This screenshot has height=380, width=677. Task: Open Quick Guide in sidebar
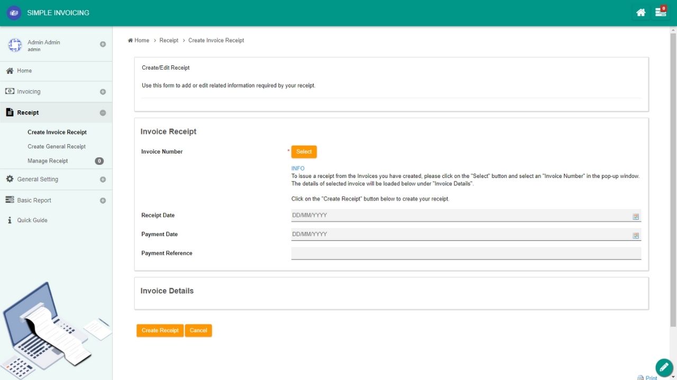(x=32, y=221)
